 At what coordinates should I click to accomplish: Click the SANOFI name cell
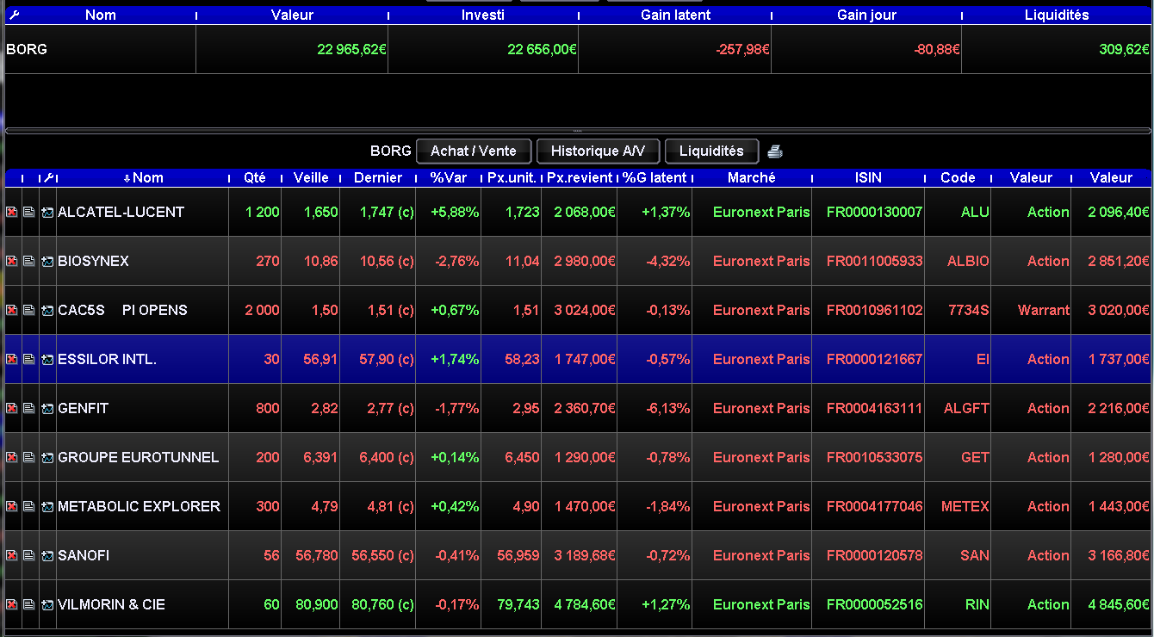142,555
